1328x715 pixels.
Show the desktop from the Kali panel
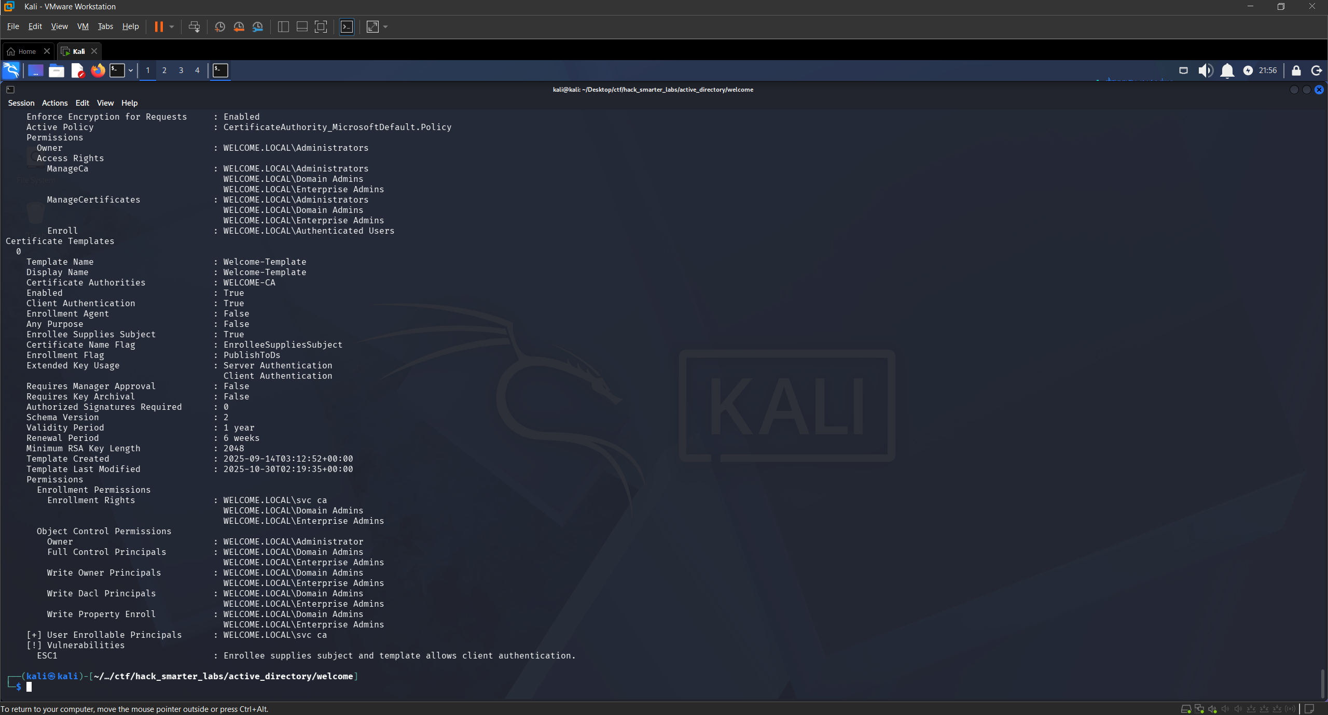pyautogui.click(x=35, y=70)
